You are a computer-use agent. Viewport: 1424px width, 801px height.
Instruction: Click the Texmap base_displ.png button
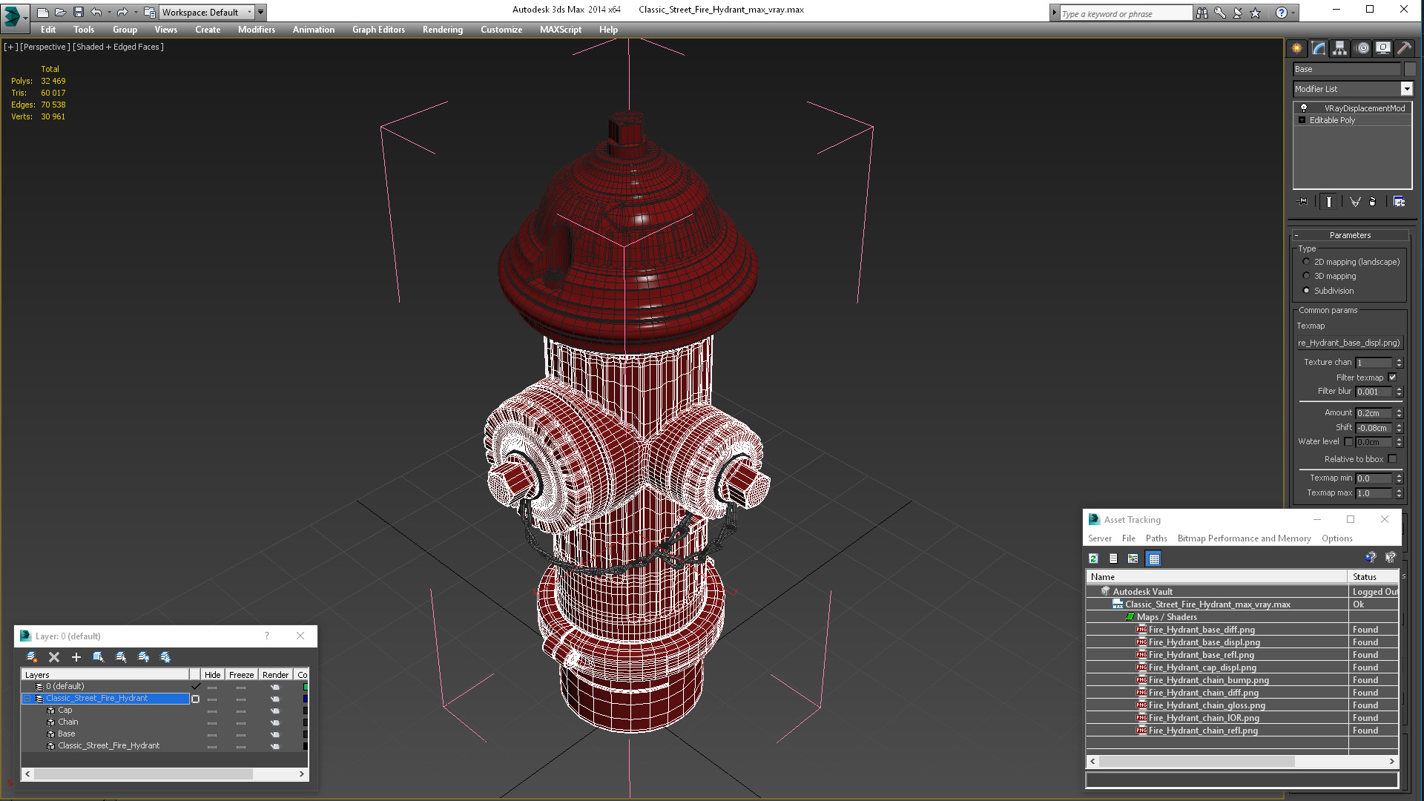[1349, 343]
